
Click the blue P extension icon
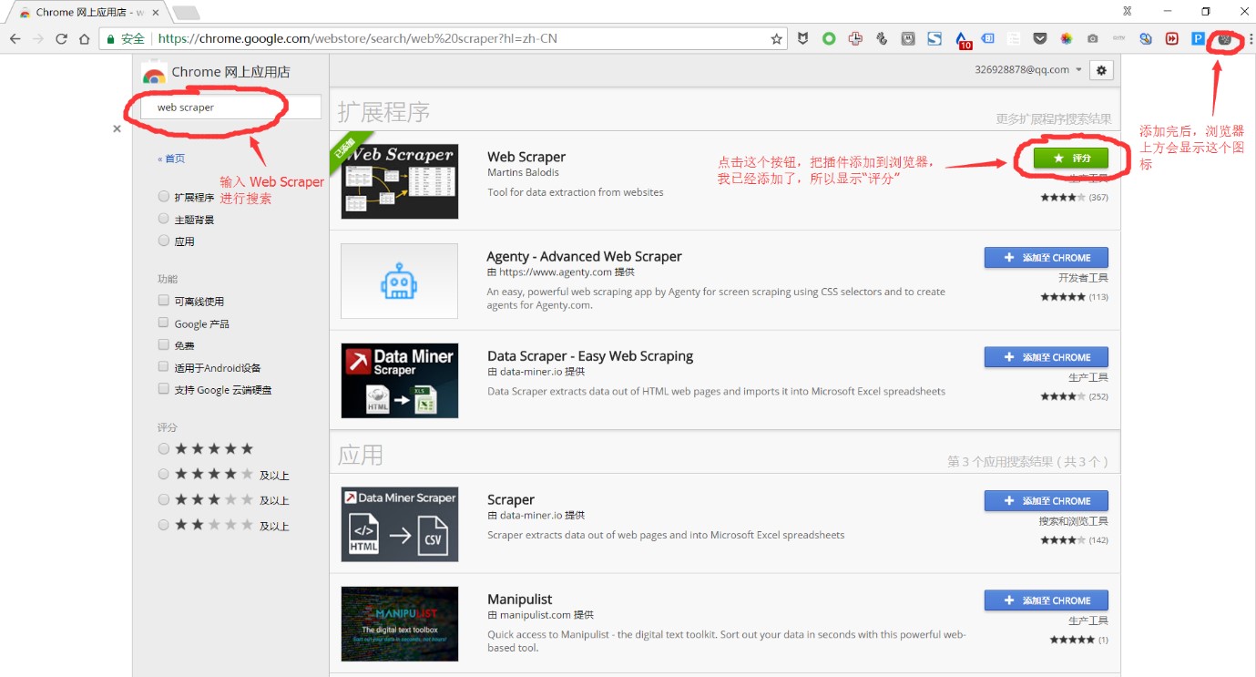point(1198,39)
